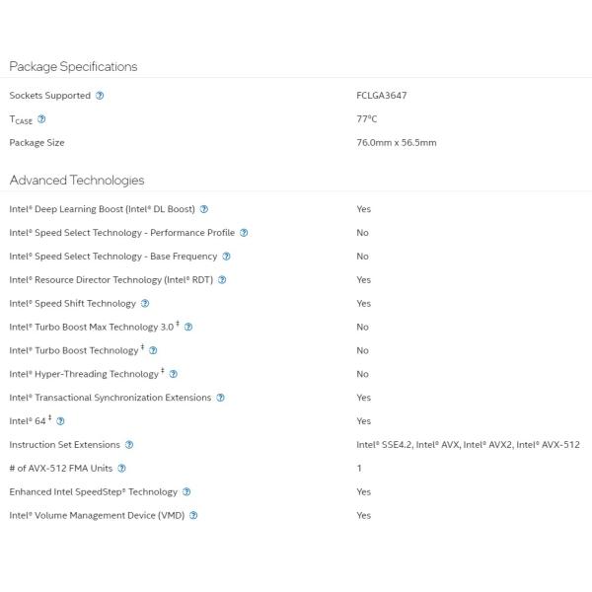This screenshot has height=592, width=592.
Task: Show info tooltip for Intel 64
Action: coord(61,421)
